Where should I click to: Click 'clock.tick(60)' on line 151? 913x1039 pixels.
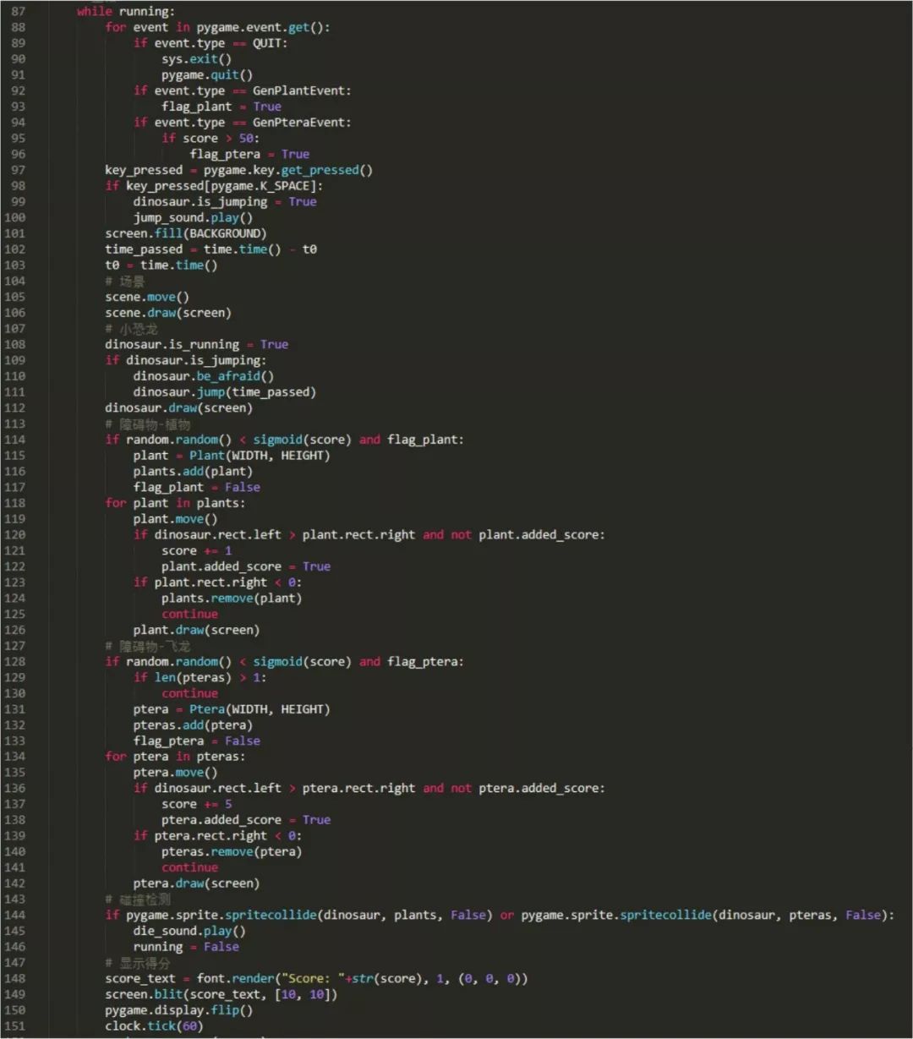click(x=154, y=1026)
